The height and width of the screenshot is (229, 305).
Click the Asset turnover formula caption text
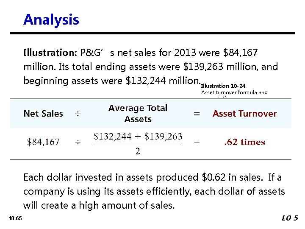click(234, 92)
